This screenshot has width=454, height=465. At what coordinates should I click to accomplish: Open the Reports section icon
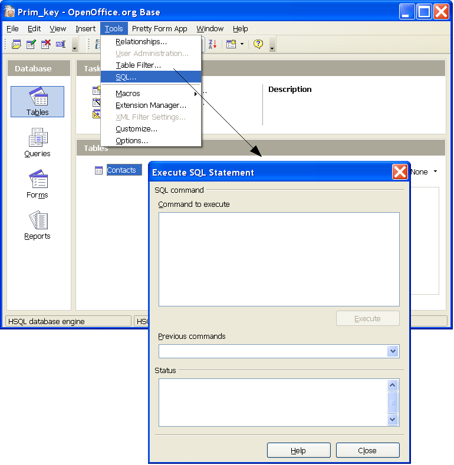[x=37, y=225]
